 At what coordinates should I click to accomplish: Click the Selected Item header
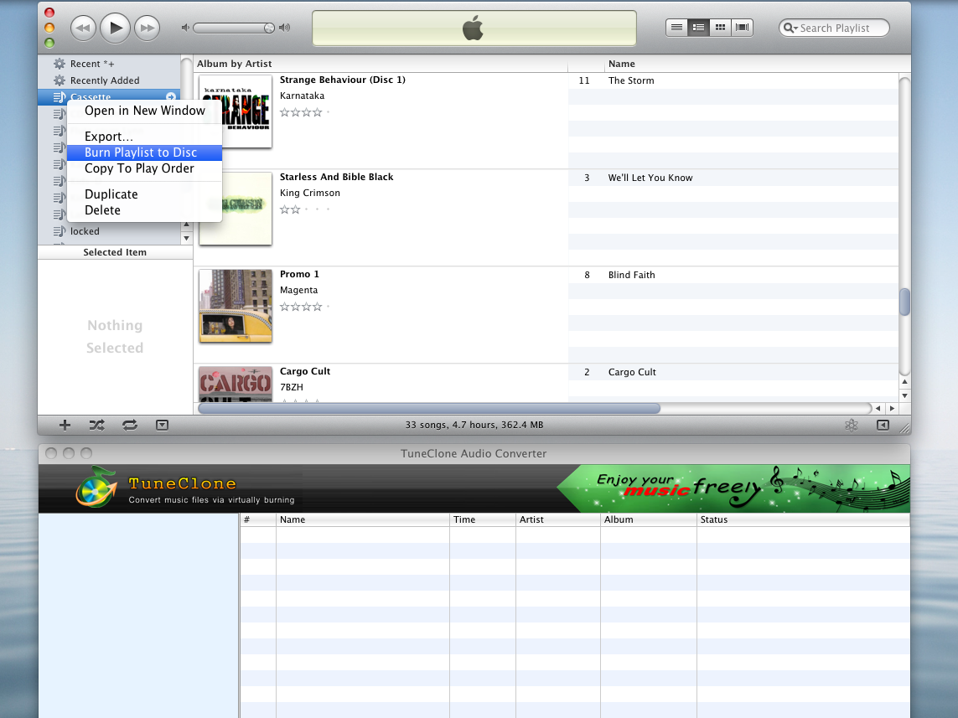pyautogui.click(x=115, y=252)
